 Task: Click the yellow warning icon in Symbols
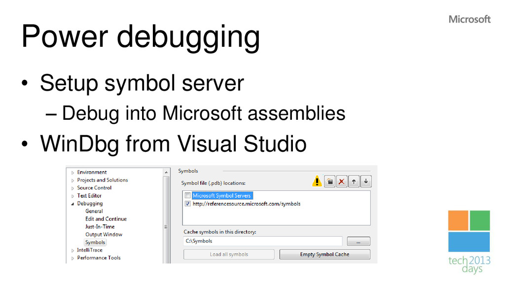pyautogui.click(x=317, y=181)
